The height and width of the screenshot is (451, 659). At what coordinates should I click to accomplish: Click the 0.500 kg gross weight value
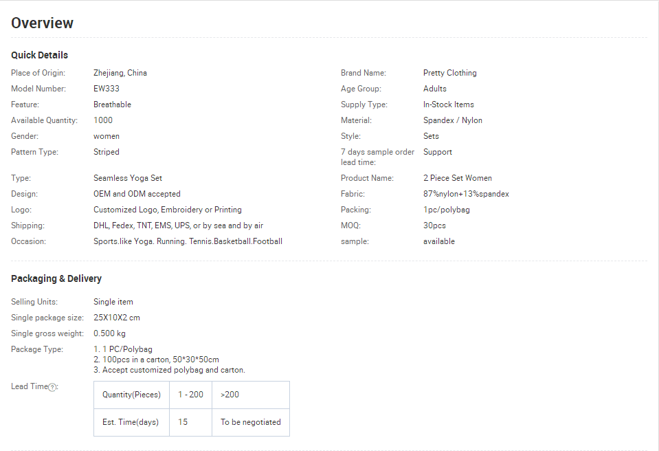[109, 333]
